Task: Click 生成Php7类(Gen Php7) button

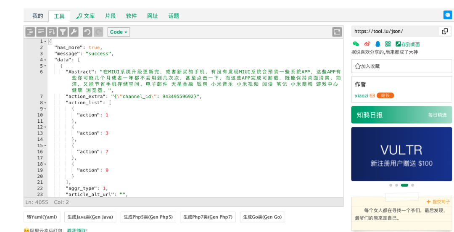Action: (x=208, y=217)
